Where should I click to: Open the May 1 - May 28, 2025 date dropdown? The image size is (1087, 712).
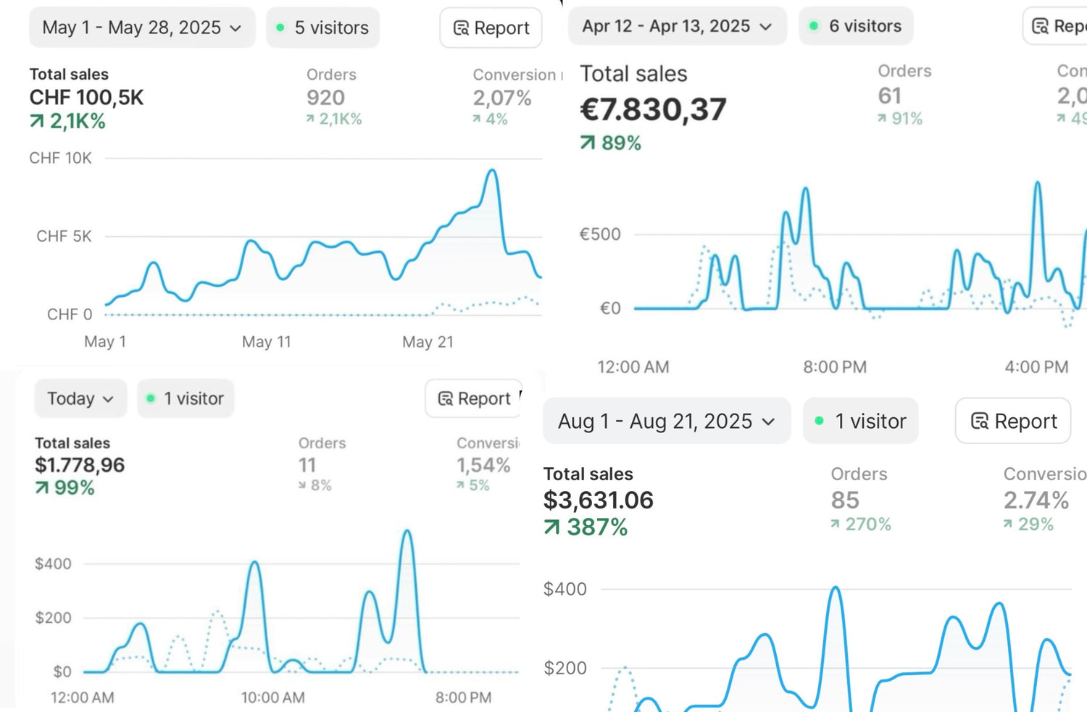(142, 28)
